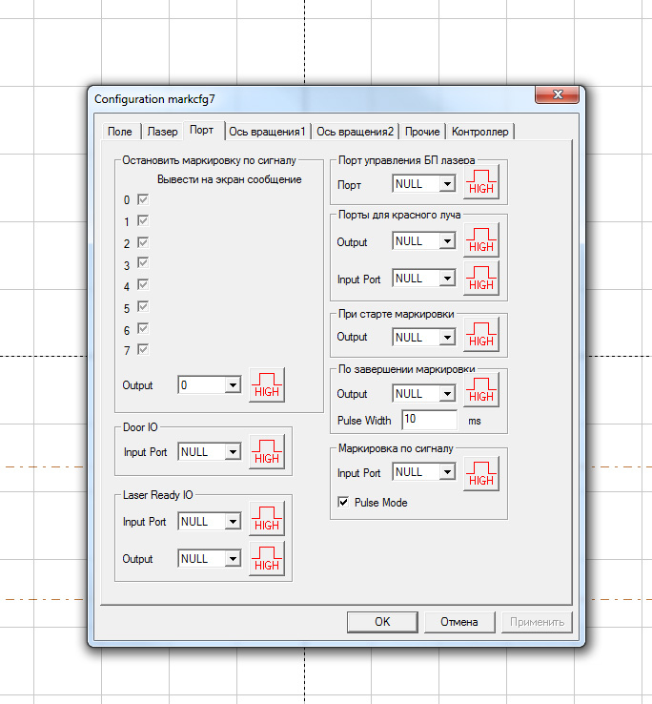Toggle HIGH icon for laser power supply port
This screenshot has height=704, width=652.
coord(481,182)
